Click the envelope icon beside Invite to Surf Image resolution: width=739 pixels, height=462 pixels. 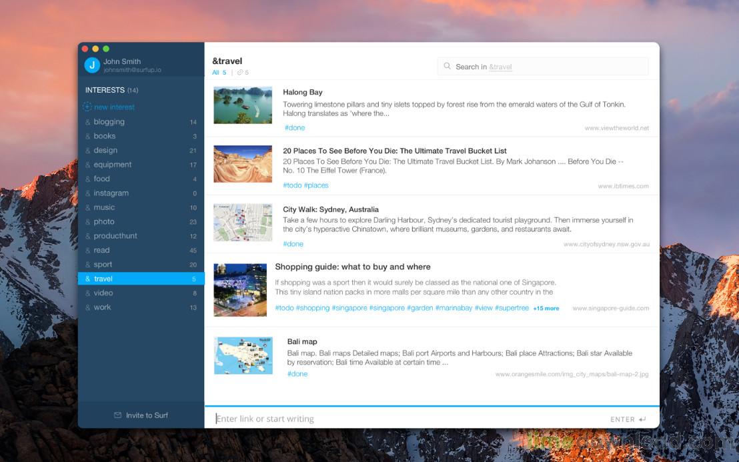[x=118, y=415]
